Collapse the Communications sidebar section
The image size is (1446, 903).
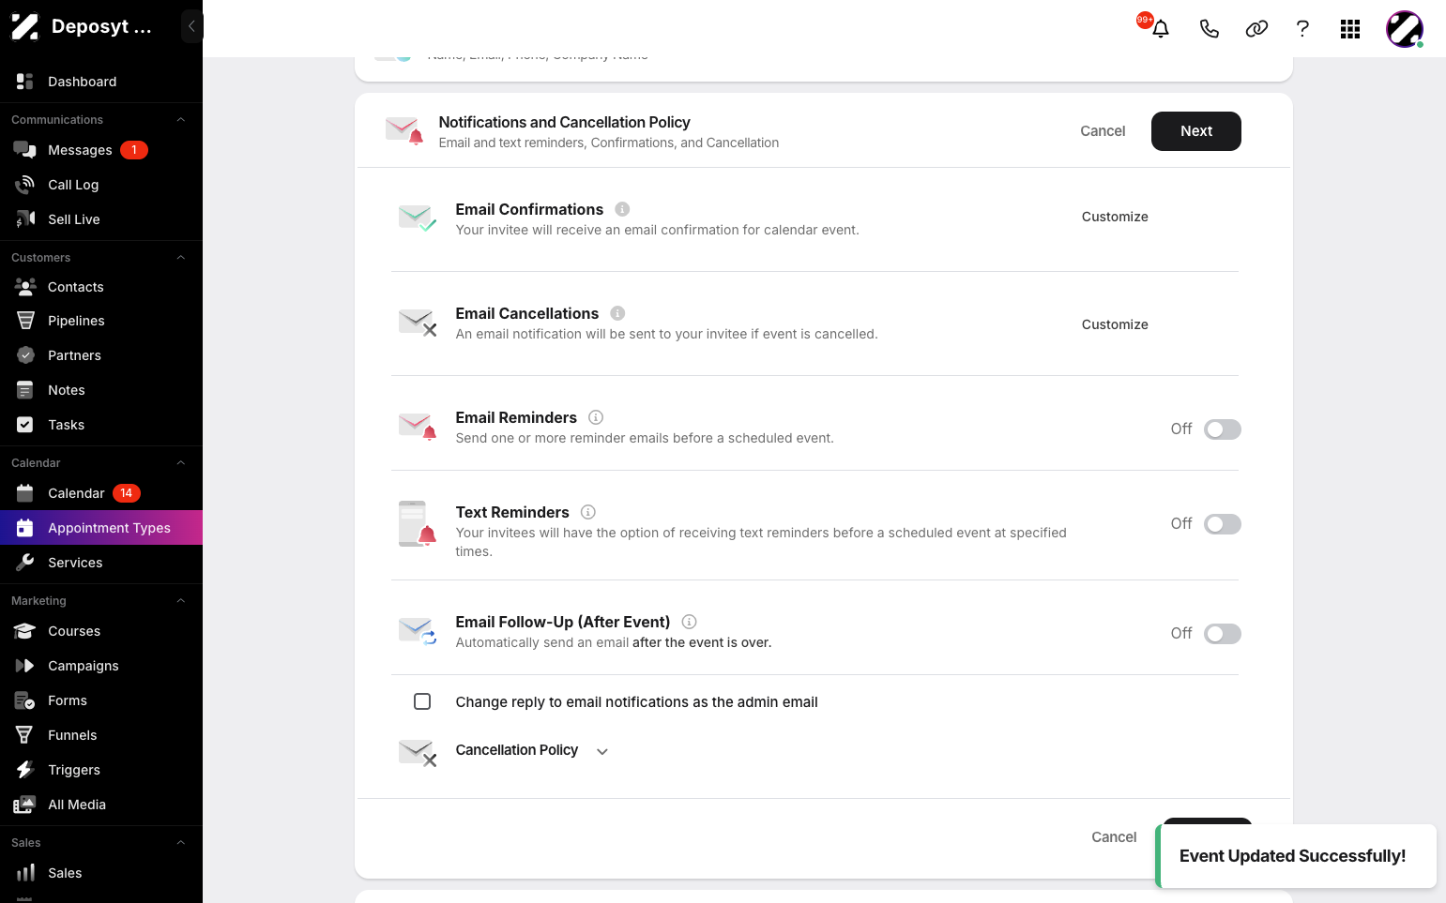(181, 120)
